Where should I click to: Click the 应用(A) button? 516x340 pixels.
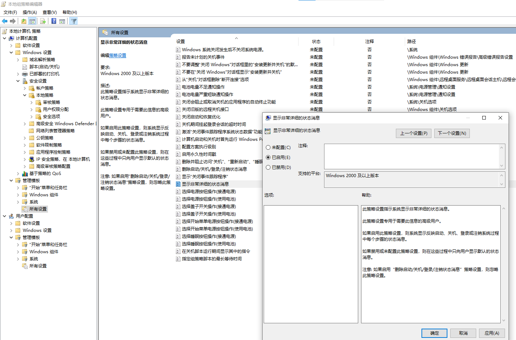pos(492,333)
